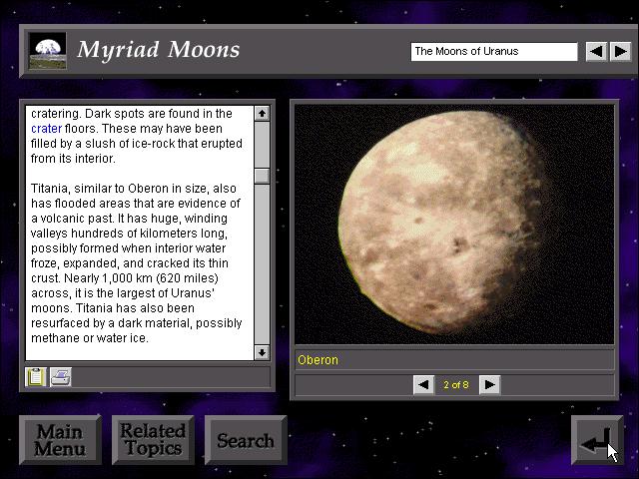Click the text scrollbar thumb
Screen dimensions: 639x479
(x=262, y=176)
